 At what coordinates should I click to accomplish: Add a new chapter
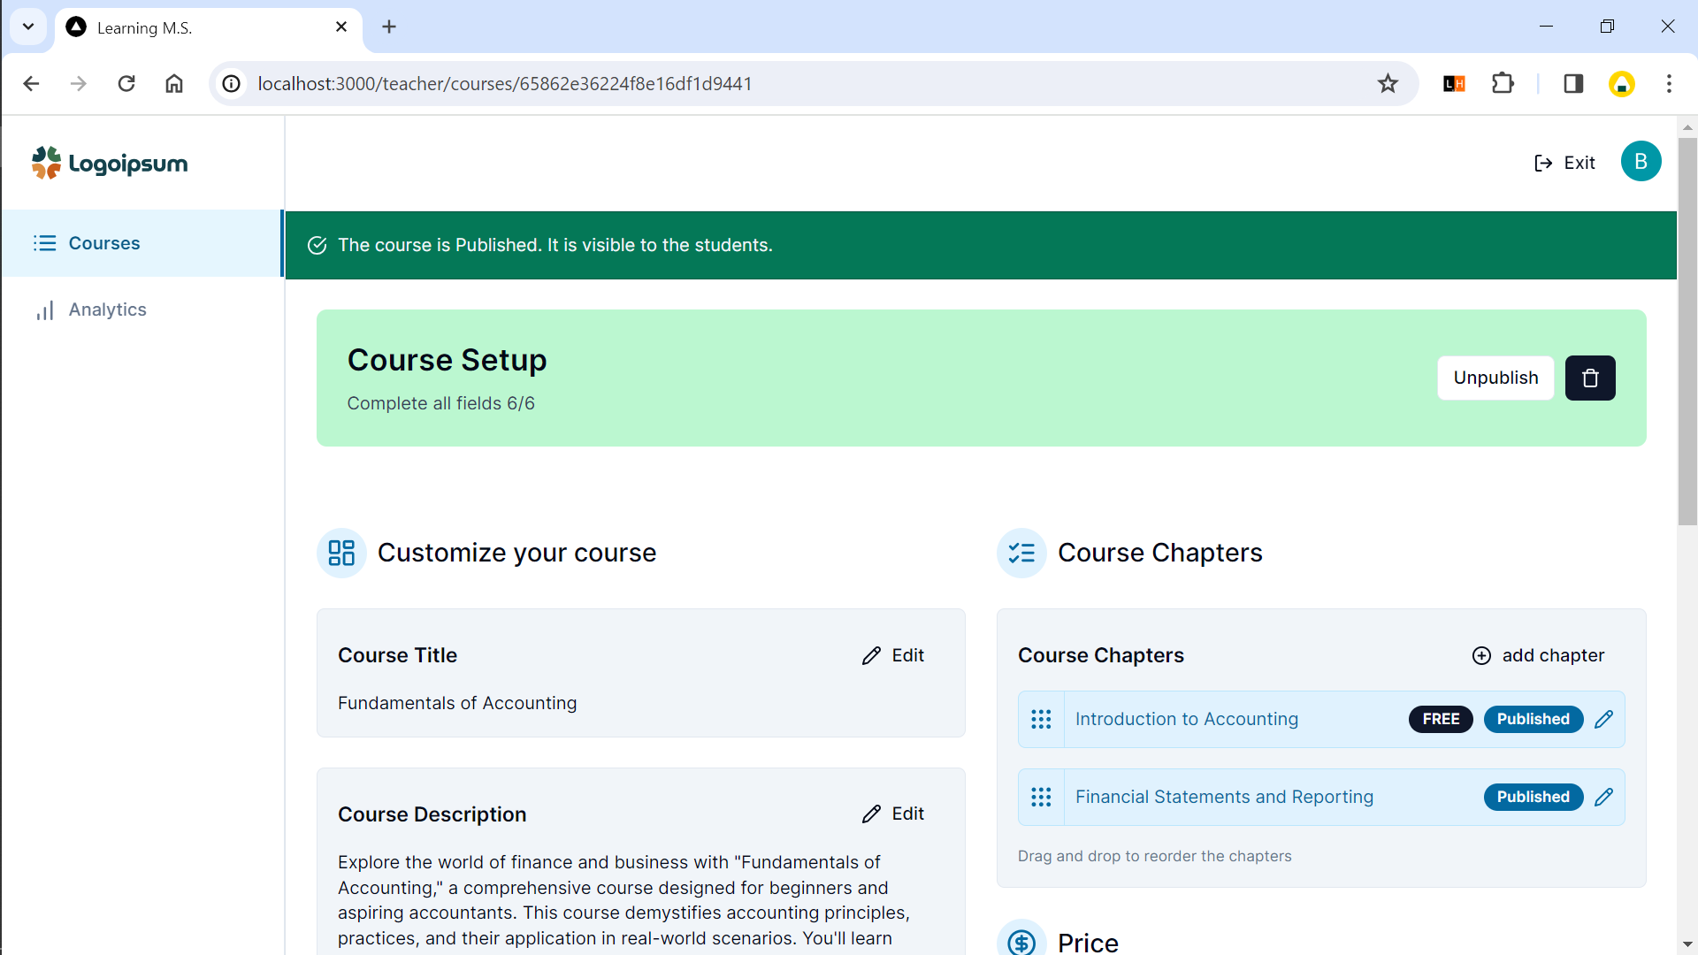coord(1538,655)
